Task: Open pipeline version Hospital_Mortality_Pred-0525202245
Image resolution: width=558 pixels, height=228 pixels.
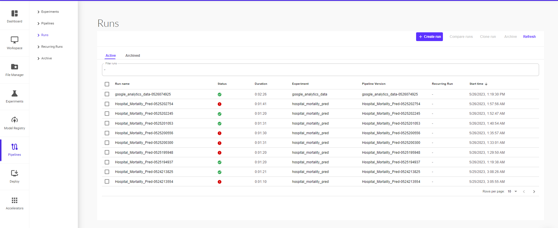Action: 391,114
